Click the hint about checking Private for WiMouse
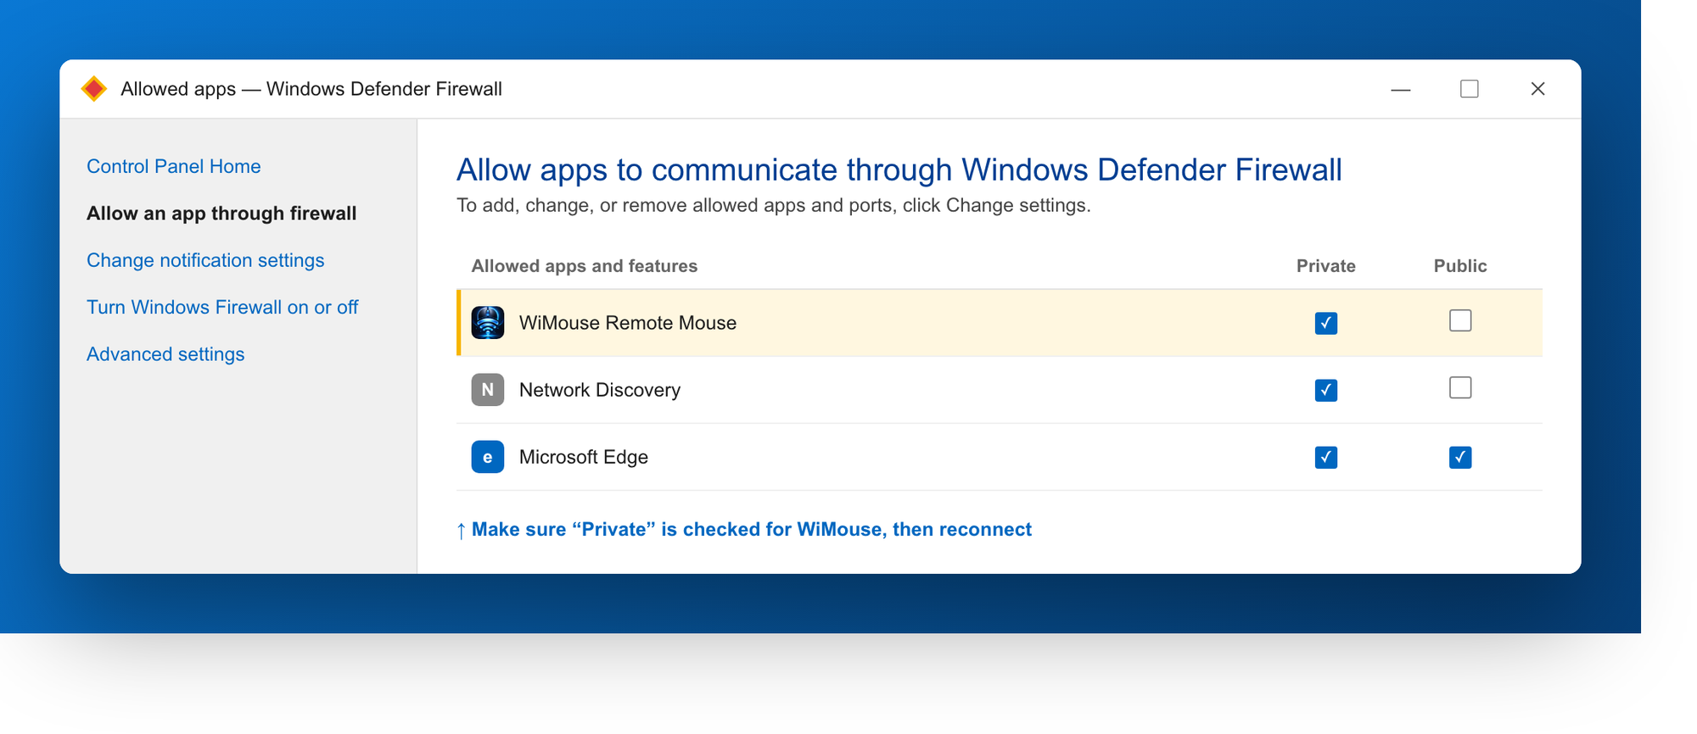Screen dimensions: 1697x734 coord(744,530)
